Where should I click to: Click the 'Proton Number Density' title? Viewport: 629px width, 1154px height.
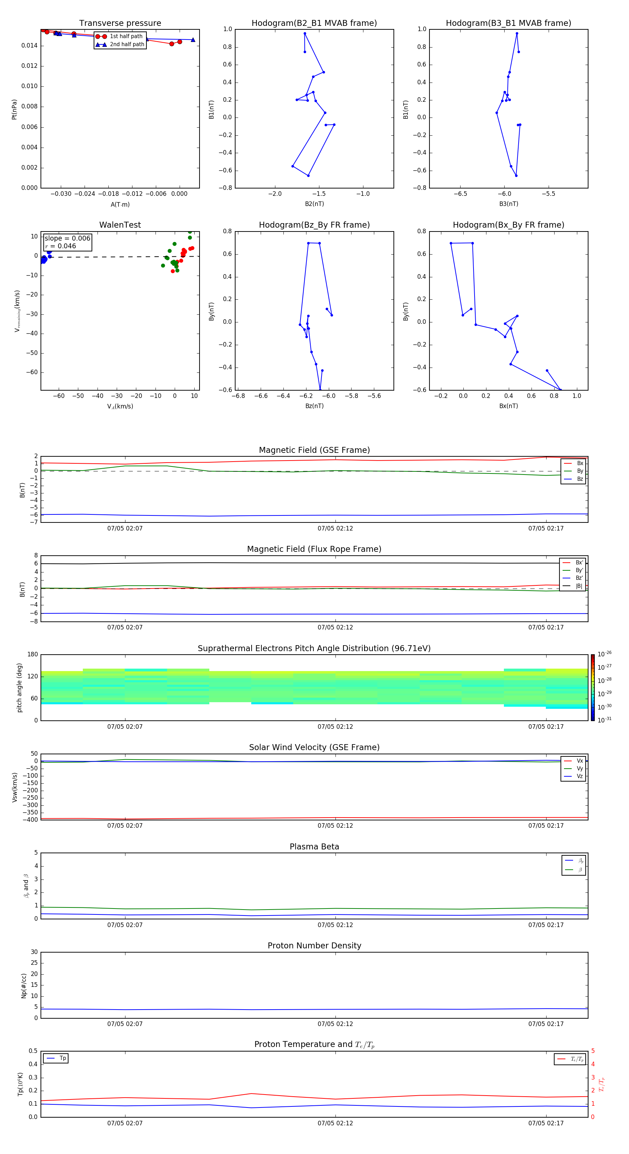click(x=314, y=946)
